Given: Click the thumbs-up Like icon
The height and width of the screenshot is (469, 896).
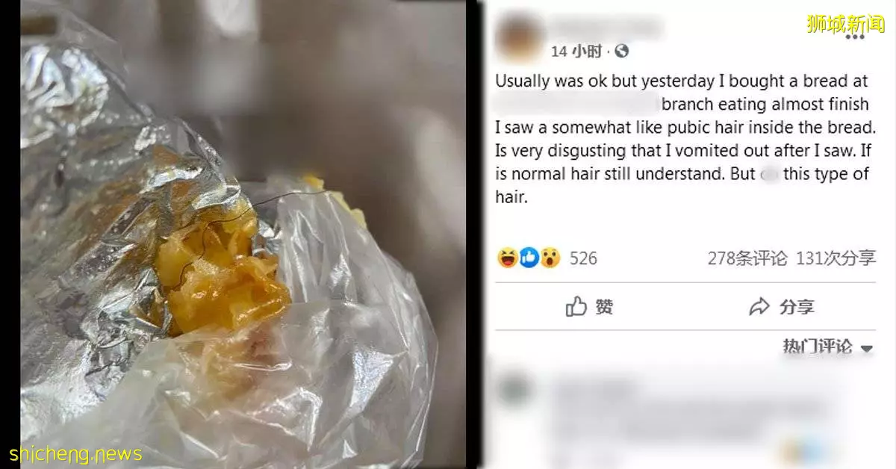Looking at the screenshot, I should [x=576, y=306].
